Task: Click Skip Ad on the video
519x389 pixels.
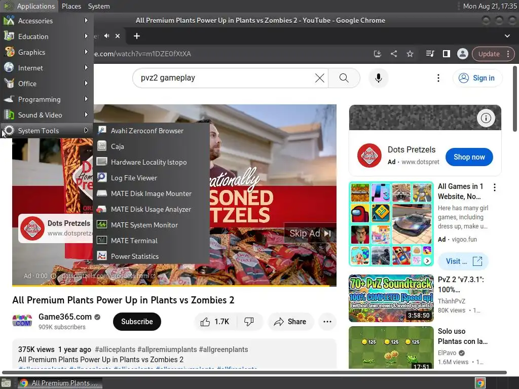Action: [310, 233]
